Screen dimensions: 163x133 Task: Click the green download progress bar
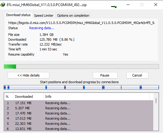81,66
